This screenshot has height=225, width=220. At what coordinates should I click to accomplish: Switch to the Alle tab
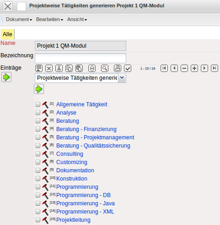click(7, 34)
